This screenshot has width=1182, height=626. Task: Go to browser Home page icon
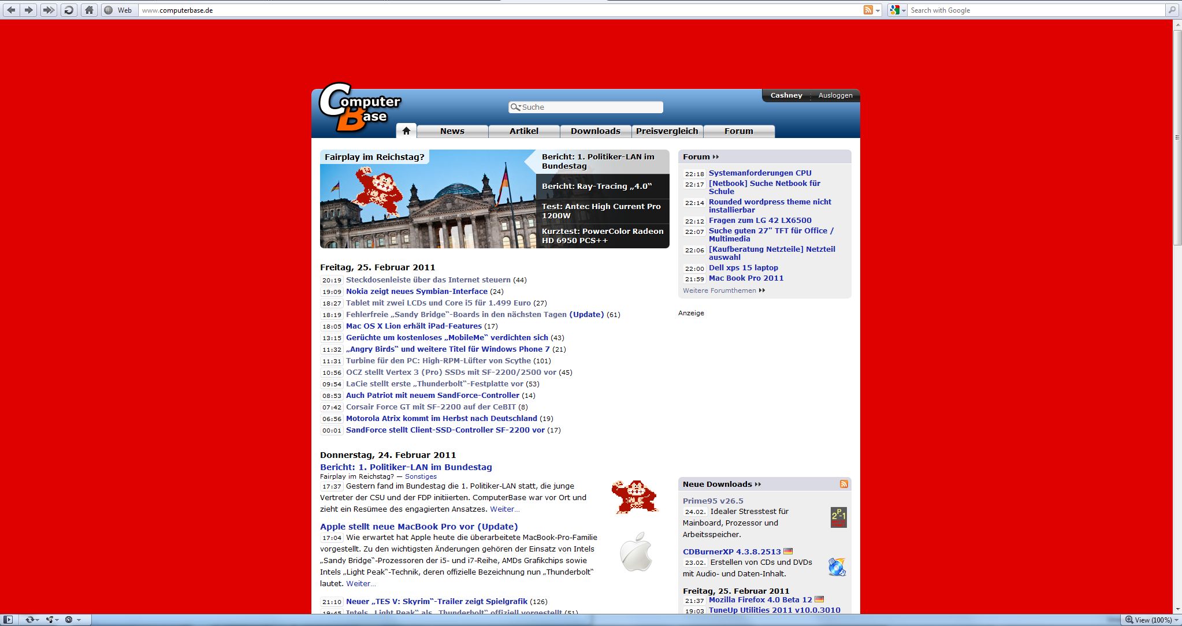[x=89, y=10]
